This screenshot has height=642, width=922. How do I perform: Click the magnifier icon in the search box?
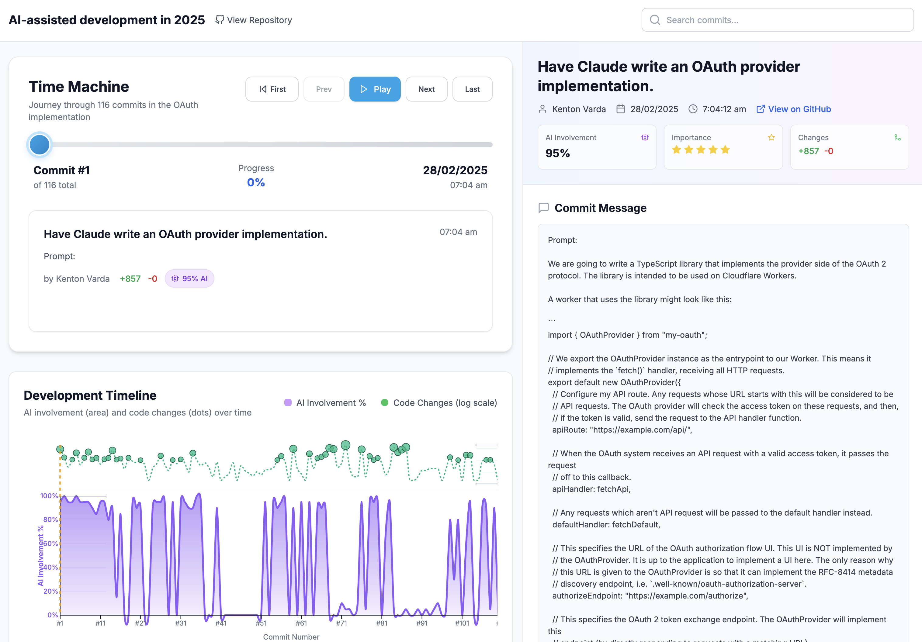655,20
